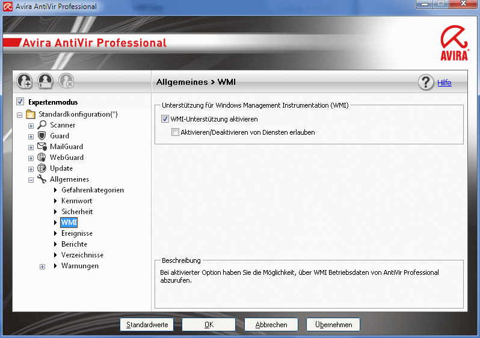Click the Scanner magnifying glass icon
The height and width of the screenshot is (338, 480).
[42, 125]
